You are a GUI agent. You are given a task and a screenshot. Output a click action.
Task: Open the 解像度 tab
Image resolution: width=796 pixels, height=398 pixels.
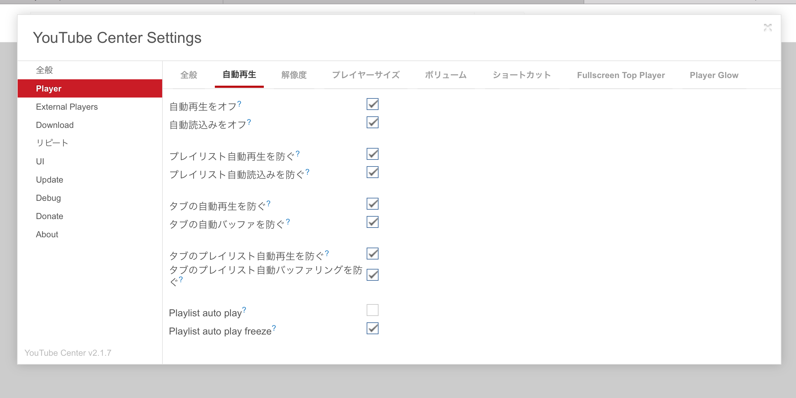(294, 75)
